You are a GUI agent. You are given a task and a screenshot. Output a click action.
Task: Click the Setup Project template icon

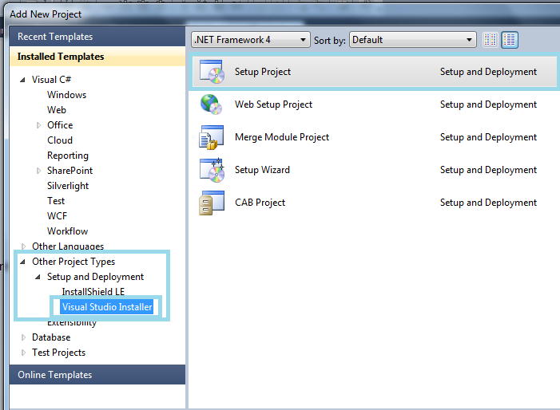tap(212, 72)
